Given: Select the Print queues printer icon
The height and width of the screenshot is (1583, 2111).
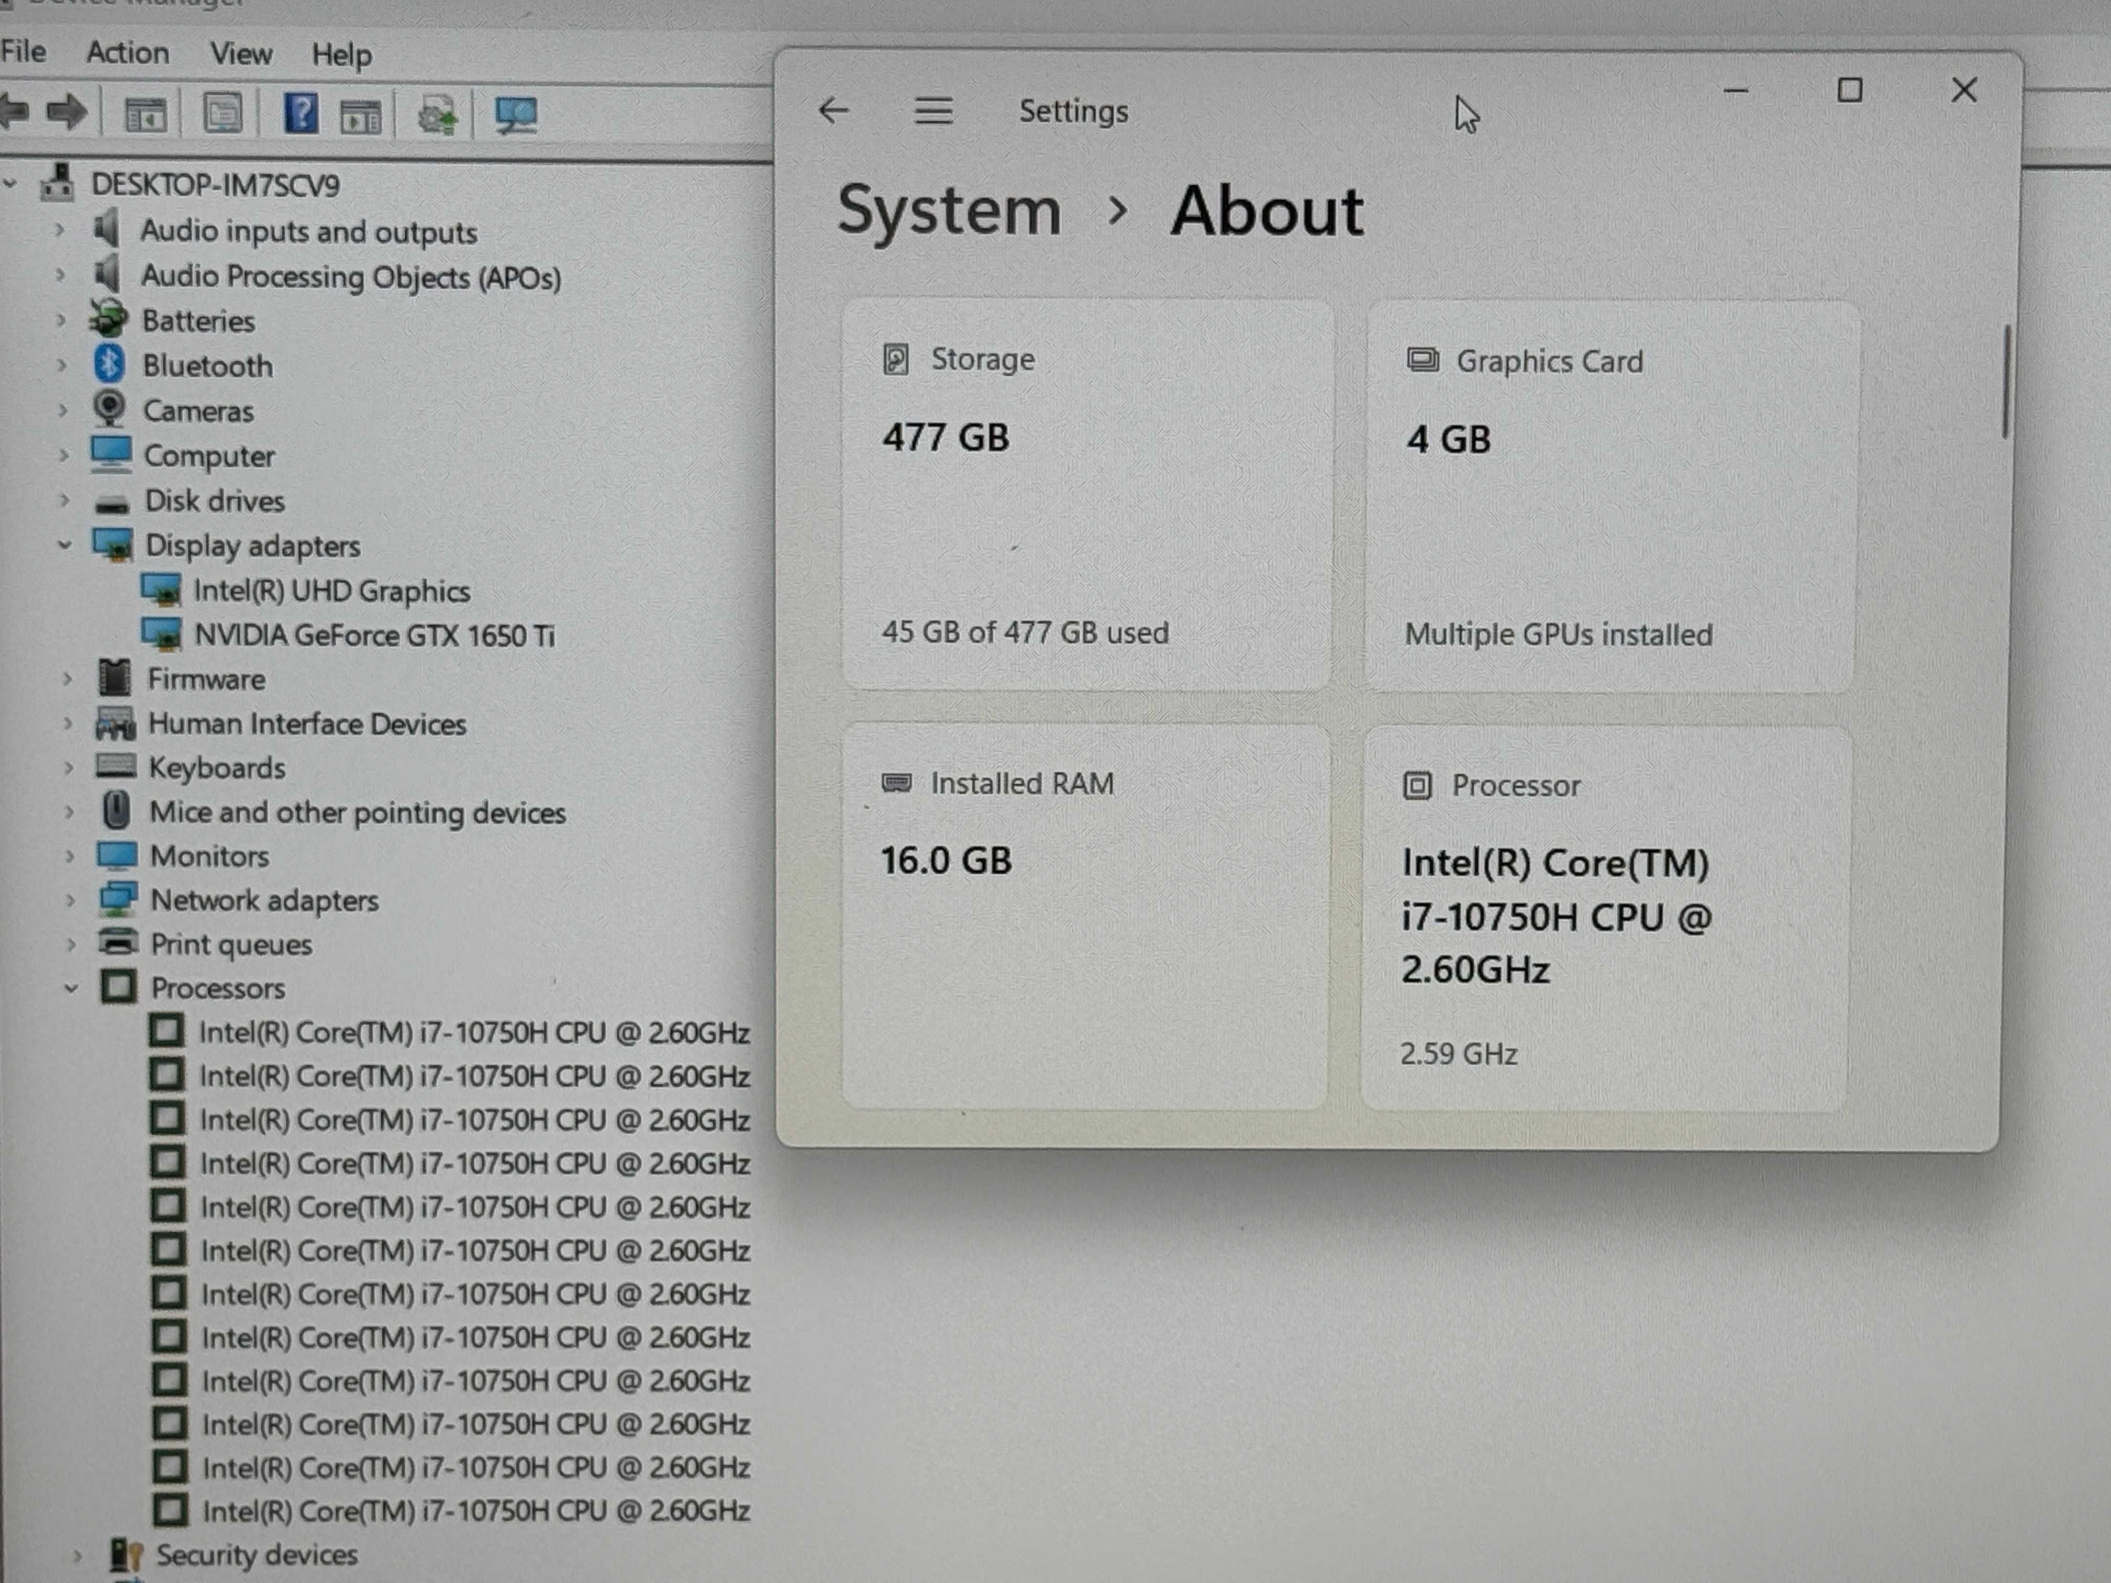Looking at the screenshot, I should pos(119,943).
